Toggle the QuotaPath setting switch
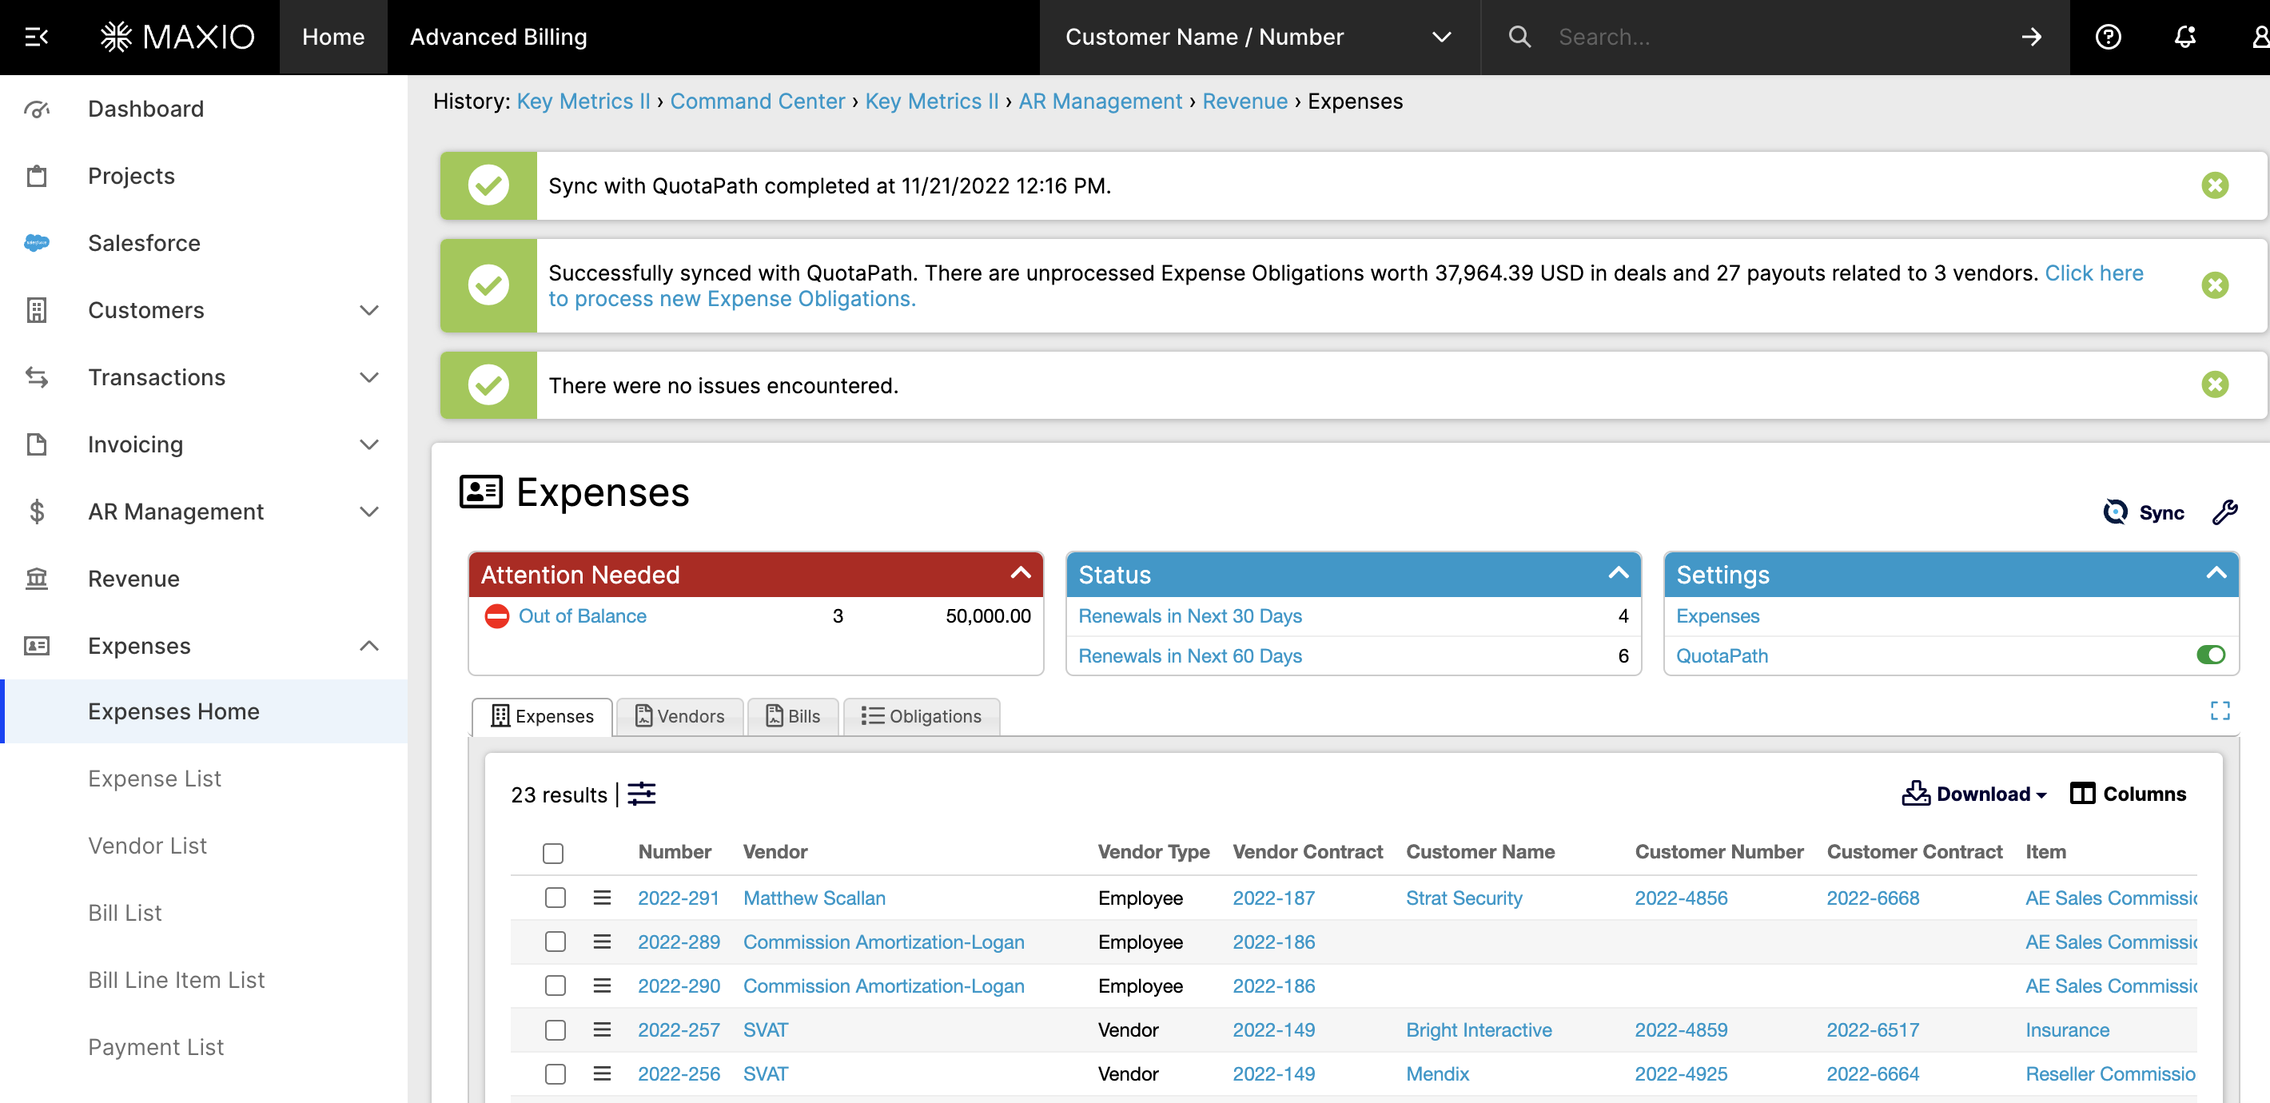This screenshot has width=2270, height=1103. tap(2209, 655)
